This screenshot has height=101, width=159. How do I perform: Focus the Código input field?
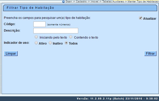(39, 24)
